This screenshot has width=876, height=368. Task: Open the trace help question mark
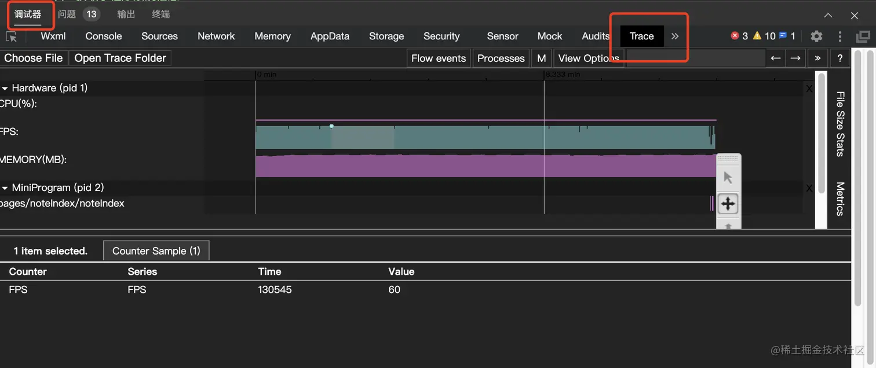840,58
